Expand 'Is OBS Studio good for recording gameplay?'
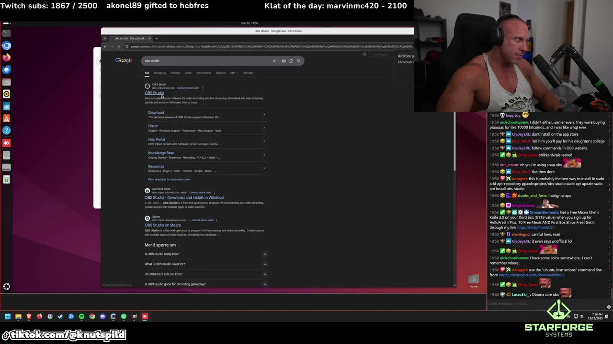Viewport: 613px width, 344px height. [x=205, y=284]
